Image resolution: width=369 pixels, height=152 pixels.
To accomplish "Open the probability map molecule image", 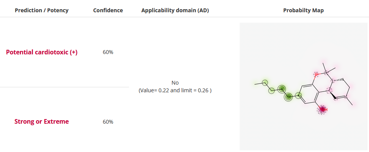I will pyautogui.click(x=303, y=87).
